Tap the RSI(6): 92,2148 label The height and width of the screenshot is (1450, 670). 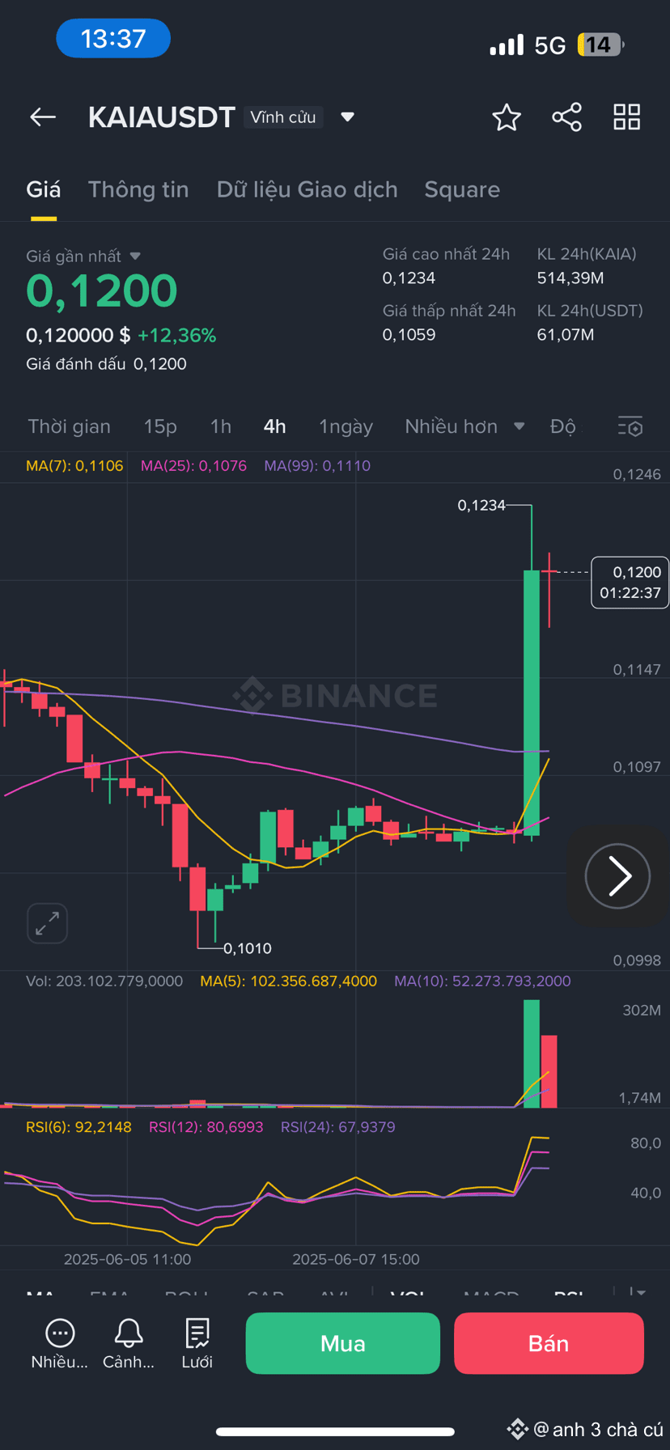pos(78,1127)
